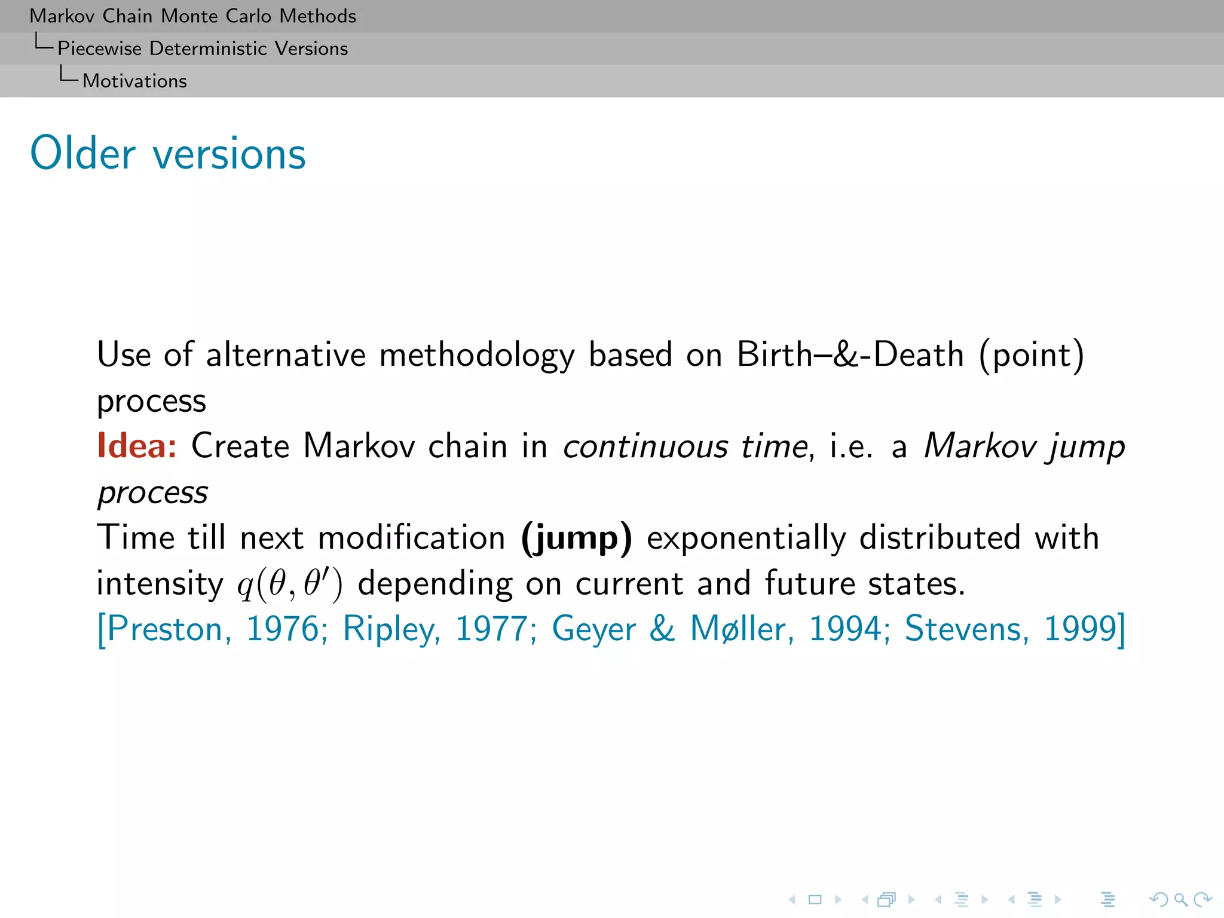Click the go back curved arrow icon
The height and width of the screenshot is (918, 1224).
click(x=1158, y=899)
